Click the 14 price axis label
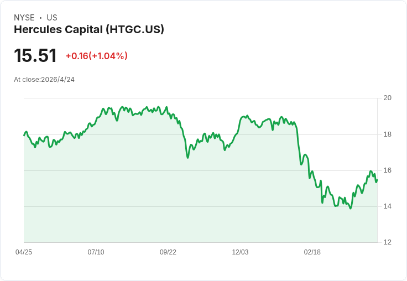The height and width of the screenshot is (281, 407). [x=387, y=206]
